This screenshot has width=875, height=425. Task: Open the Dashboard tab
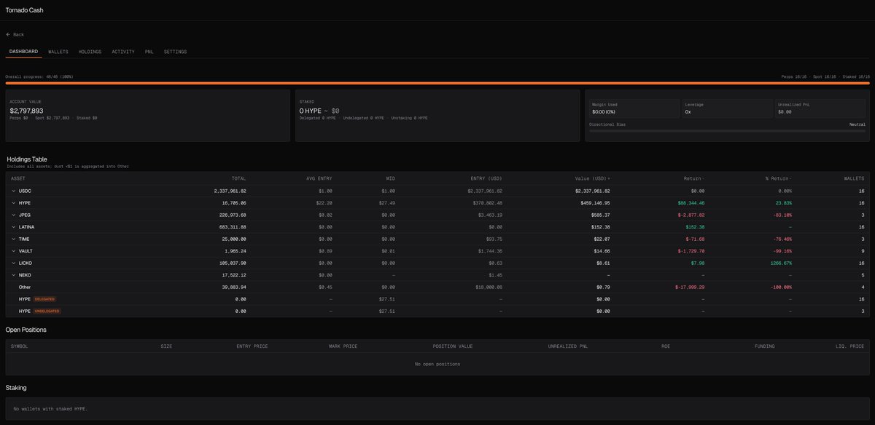[x=23, y=52]
